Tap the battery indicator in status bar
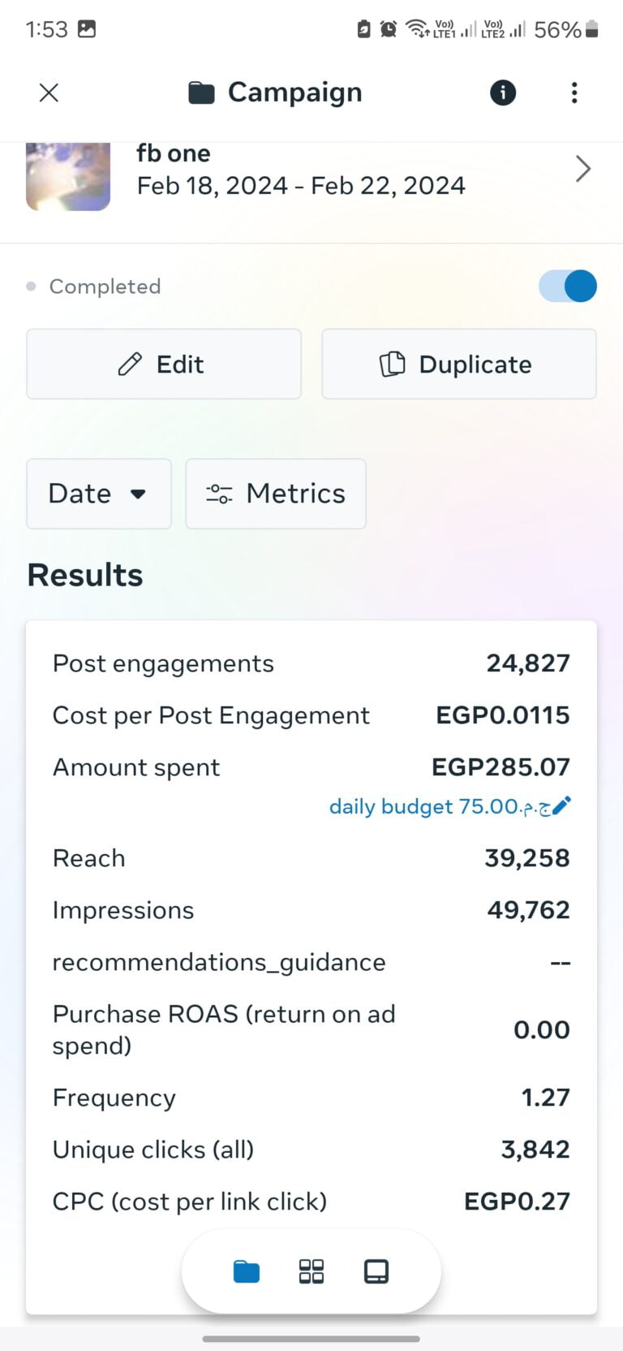Image resolution: width=623 pixels, height=1351 pixels. (592, 30)
